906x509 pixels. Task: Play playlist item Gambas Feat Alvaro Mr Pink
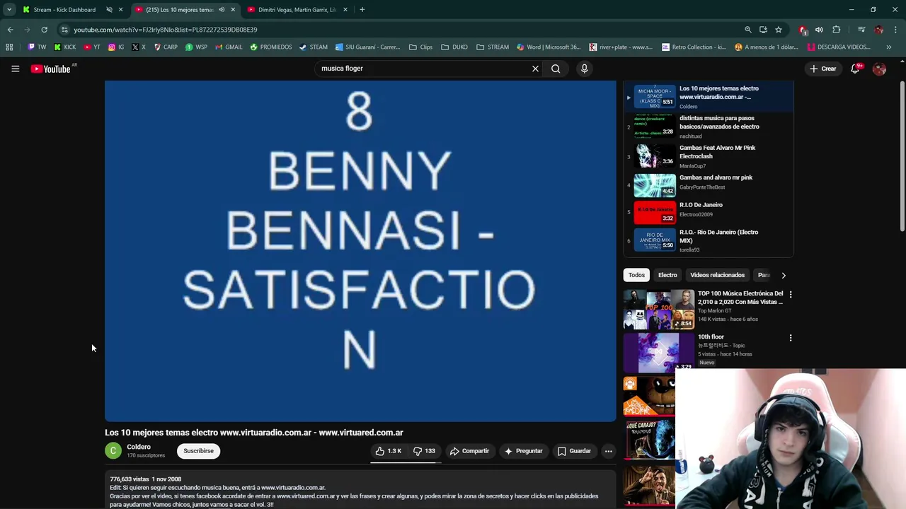(x=708, y=156)
